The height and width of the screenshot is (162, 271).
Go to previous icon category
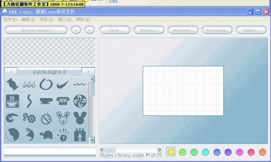[x=11, y=72]
